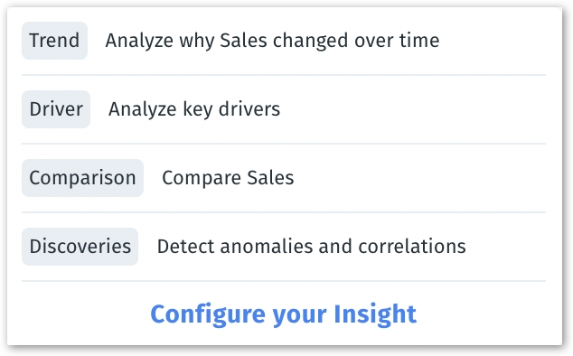Choose the 'Analyze key drivers' option
This screenshot has height=356, width=573.
pyautogui.click(x=194, y=109)
